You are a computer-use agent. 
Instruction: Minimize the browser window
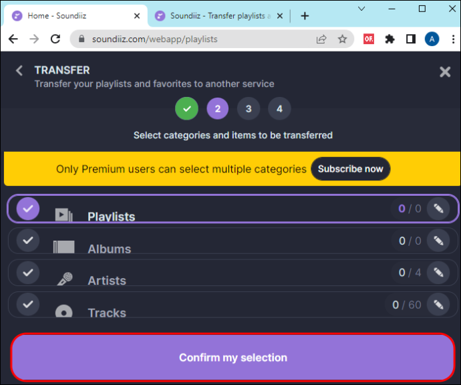(392, 9)
